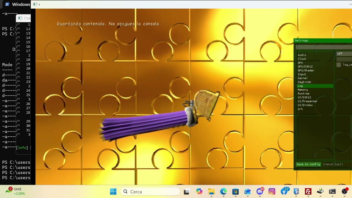Image resolution: width=352 pixels, height=198 pixels.
Task: Open the taskbar app showing a 27 badge
Action: click(284, 191)
